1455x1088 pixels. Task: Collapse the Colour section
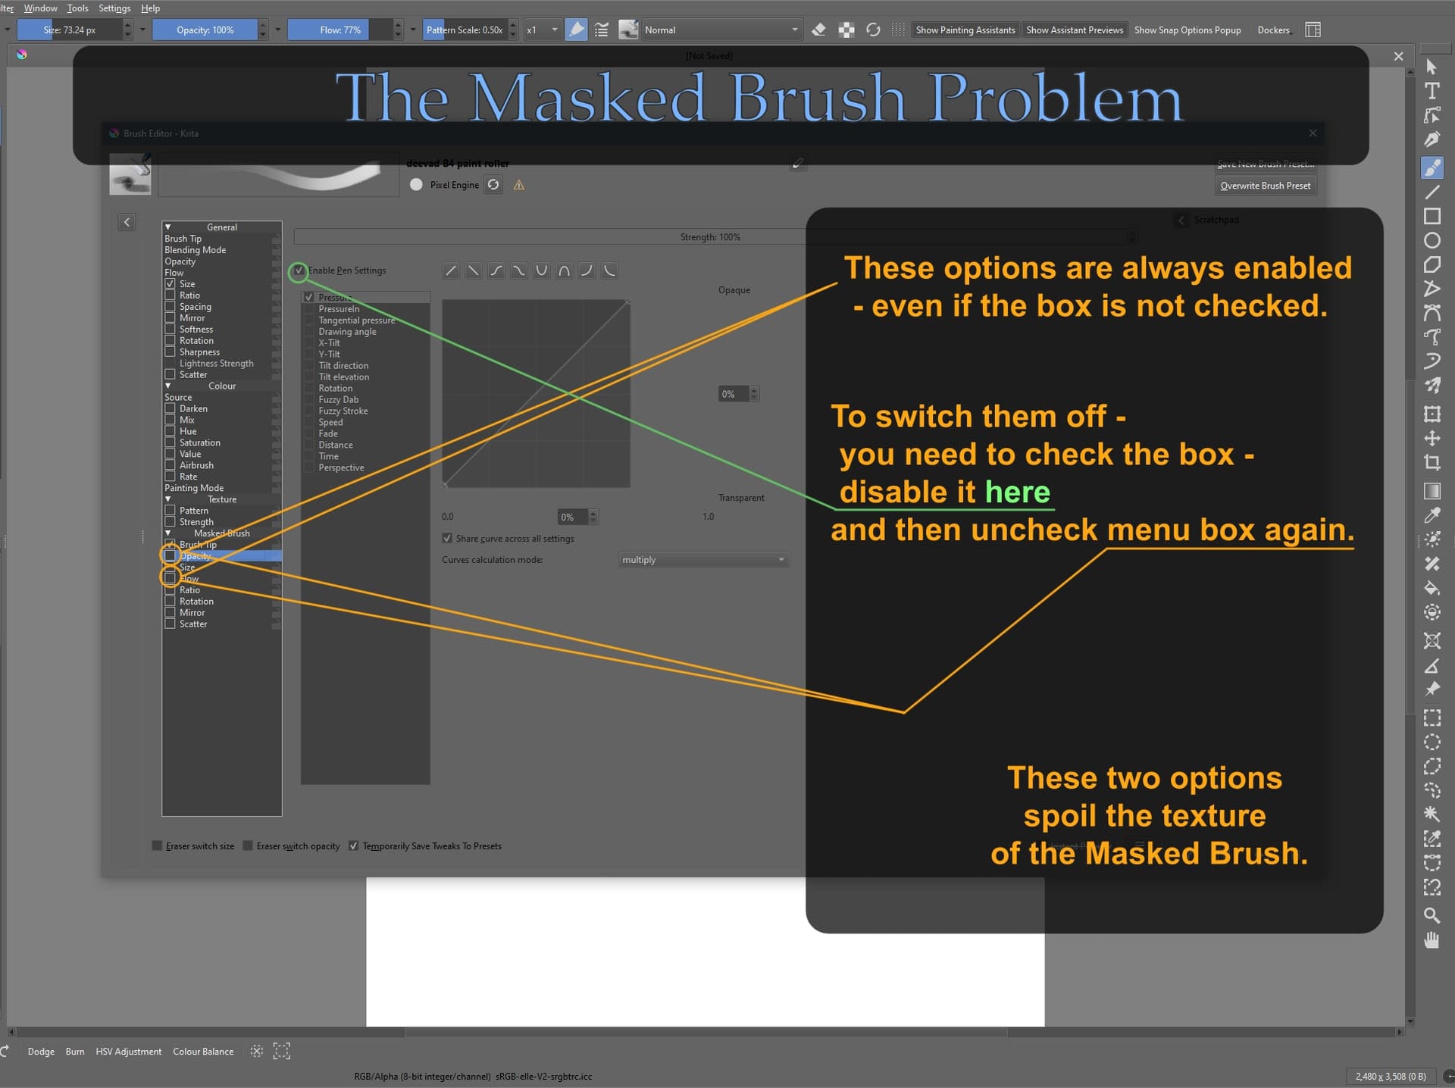click(168, 386)
